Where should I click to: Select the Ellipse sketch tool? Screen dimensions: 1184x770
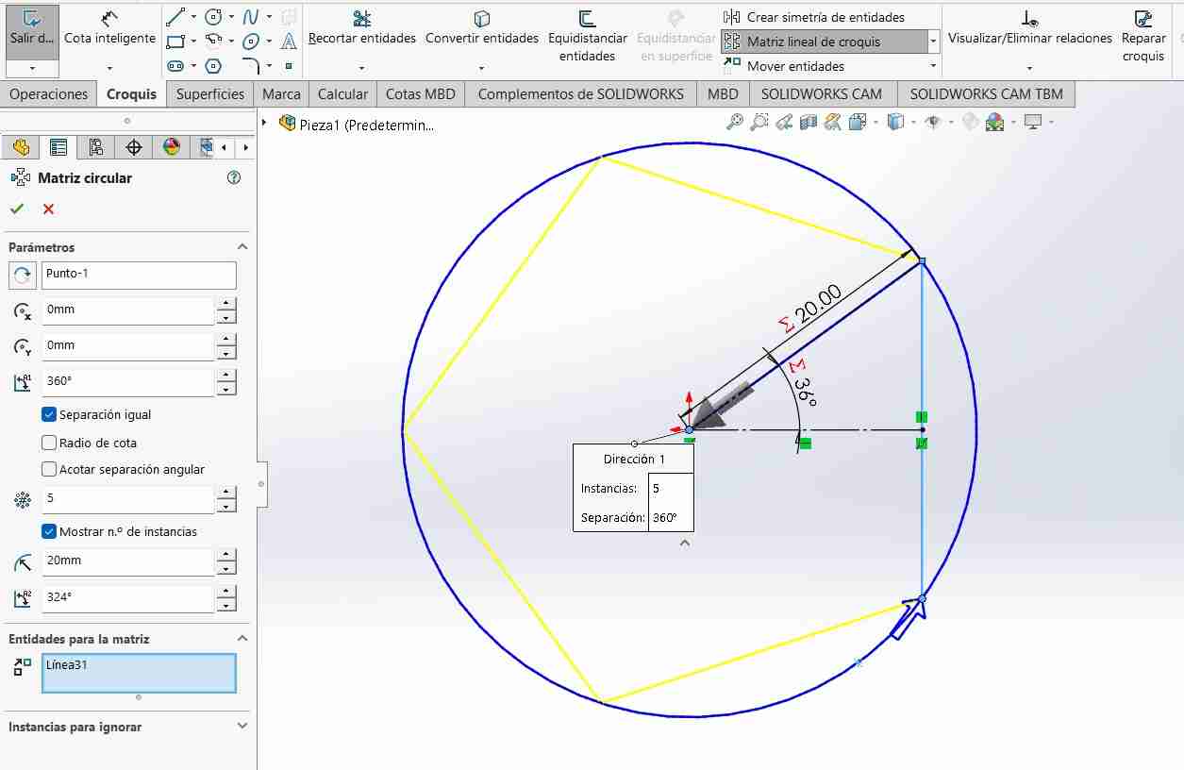(x=251, y=42)
